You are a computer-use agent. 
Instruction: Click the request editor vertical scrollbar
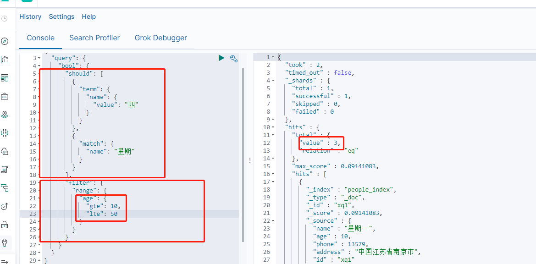pyautogui.click(x=243, y=154)
